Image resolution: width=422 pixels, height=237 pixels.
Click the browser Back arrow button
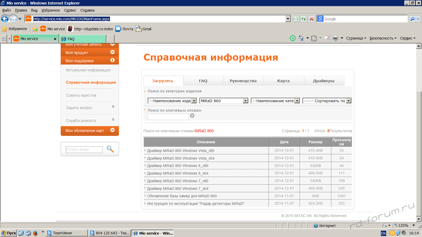point(5,19)
